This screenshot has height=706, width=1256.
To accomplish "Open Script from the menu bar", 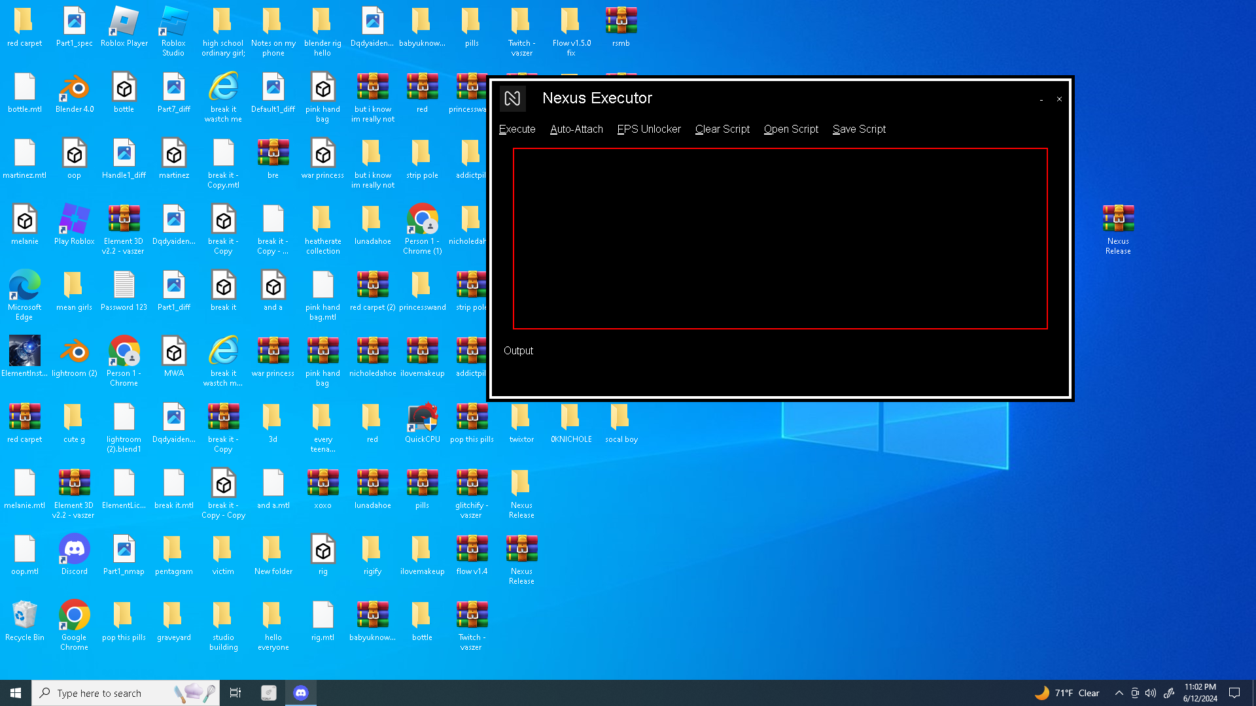I will pos(790,129).
